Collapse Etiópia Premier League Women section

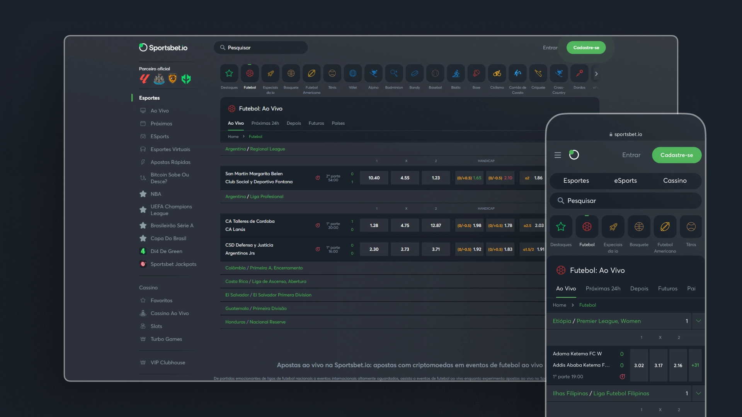coord(698,321)
